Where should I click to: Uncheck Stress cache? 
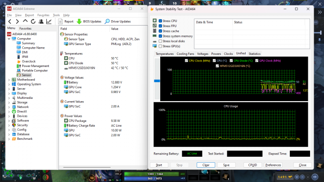160,31
